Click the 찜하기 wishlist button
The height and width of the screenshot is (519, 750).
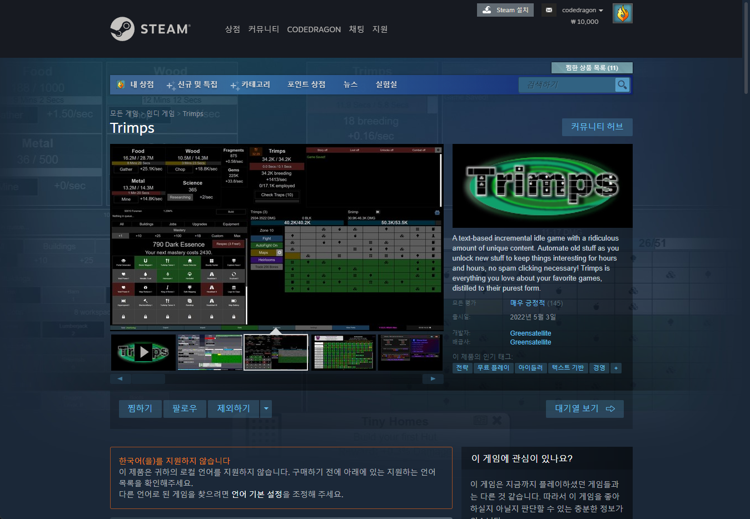[140, 408]
